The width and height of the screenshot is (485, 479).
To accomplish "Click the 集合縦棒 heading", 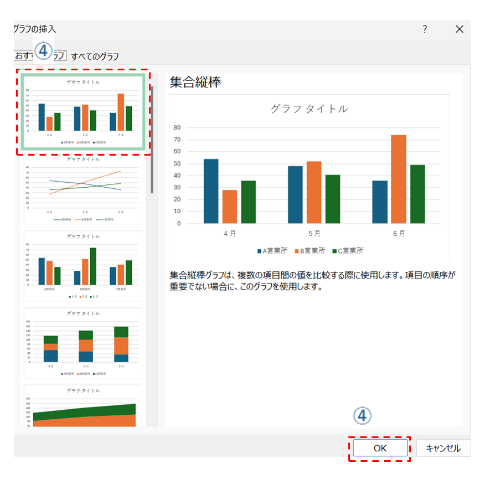I will [x=195, y=83].
